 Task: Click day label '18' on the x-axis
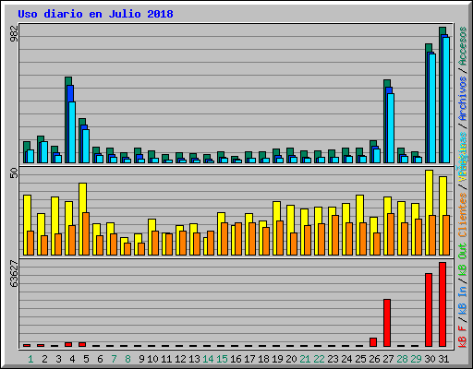tap(263, 359)
